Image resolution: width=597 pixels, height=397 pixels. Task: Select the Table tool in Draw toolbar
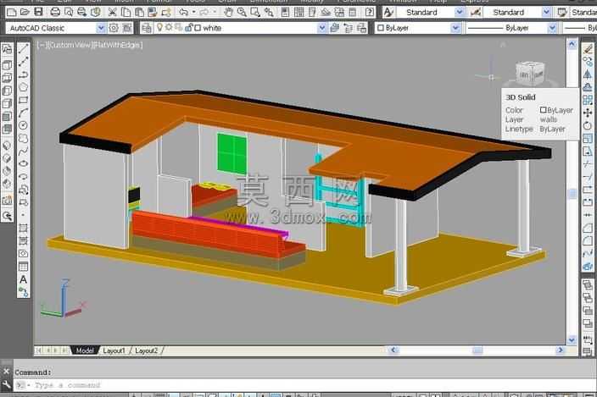tap(23, 267)
